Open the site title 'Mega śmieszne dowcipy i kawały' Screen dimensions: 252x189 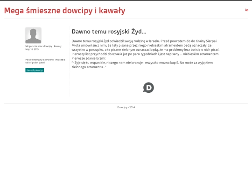[x=64, y=11]
